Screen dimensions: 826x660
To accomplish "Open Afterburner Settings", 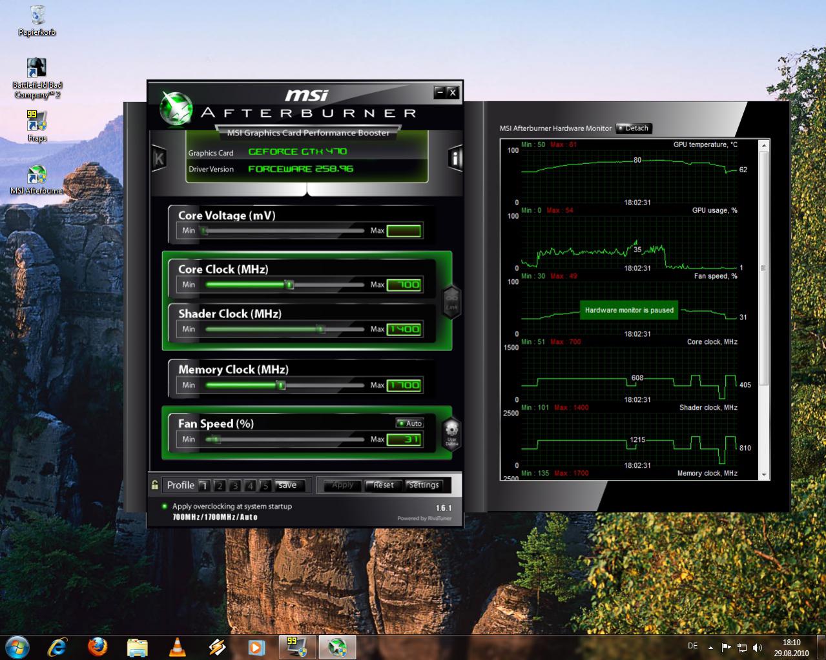I will coord(424,485).
